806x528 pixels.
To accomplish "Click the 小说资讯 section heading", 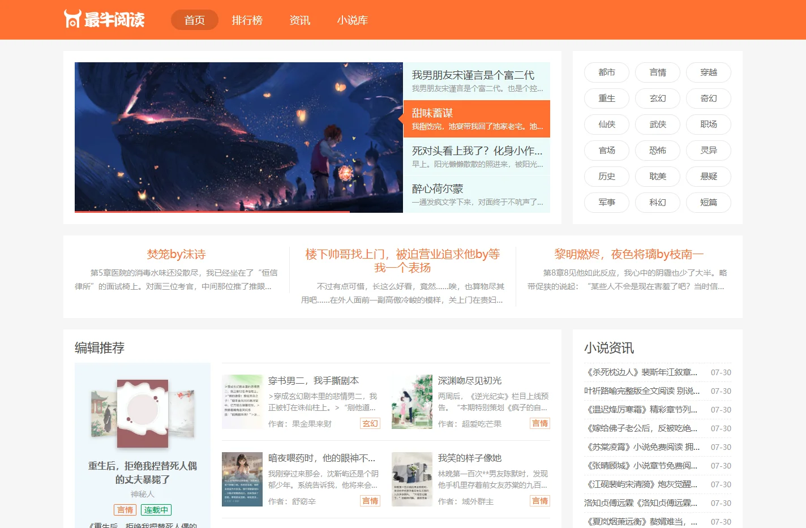I will [x=609, y=348].
